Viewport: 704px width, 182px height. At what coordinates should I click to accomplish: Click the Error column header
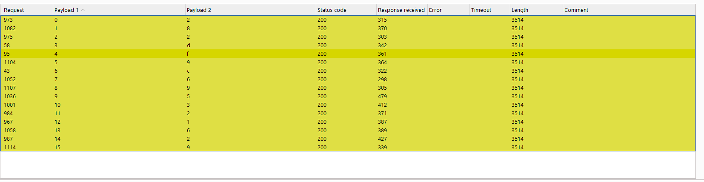tap(435, 10)
